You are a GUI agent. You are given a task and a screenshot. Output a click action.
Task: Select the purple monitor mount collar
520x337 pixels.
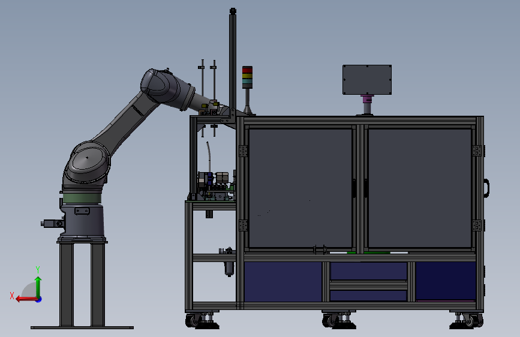[367, 99]
